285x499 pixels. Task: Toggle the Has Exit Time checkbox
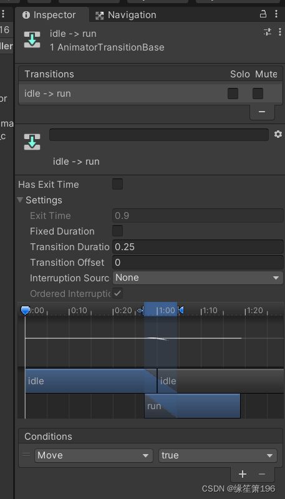click(117, 184)
